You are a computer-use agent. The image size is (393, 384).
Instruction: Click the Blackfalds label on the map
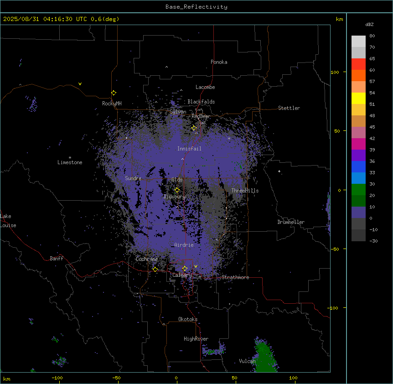pyautogui.click(x=201, y=102)
